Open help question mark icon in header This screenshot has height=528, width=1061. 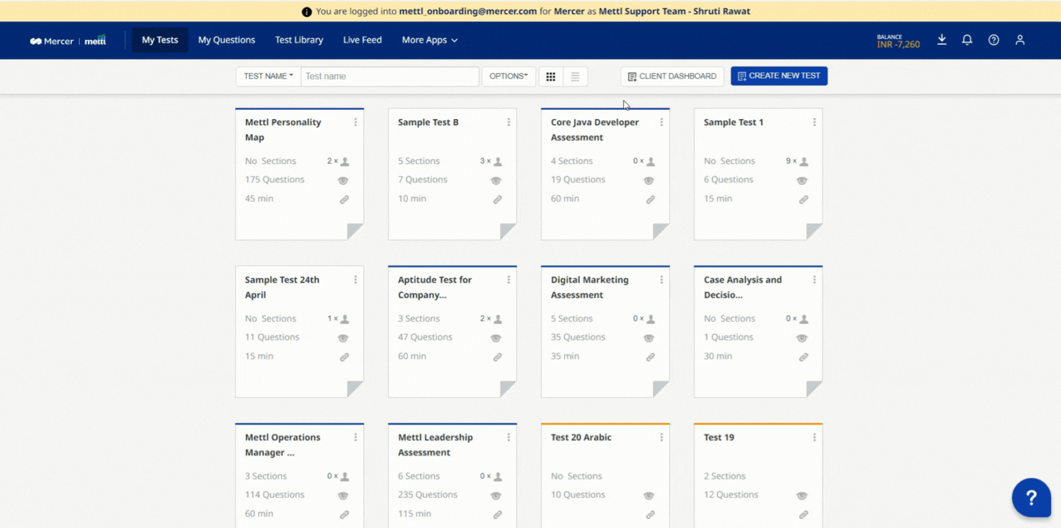coord(994,40)
